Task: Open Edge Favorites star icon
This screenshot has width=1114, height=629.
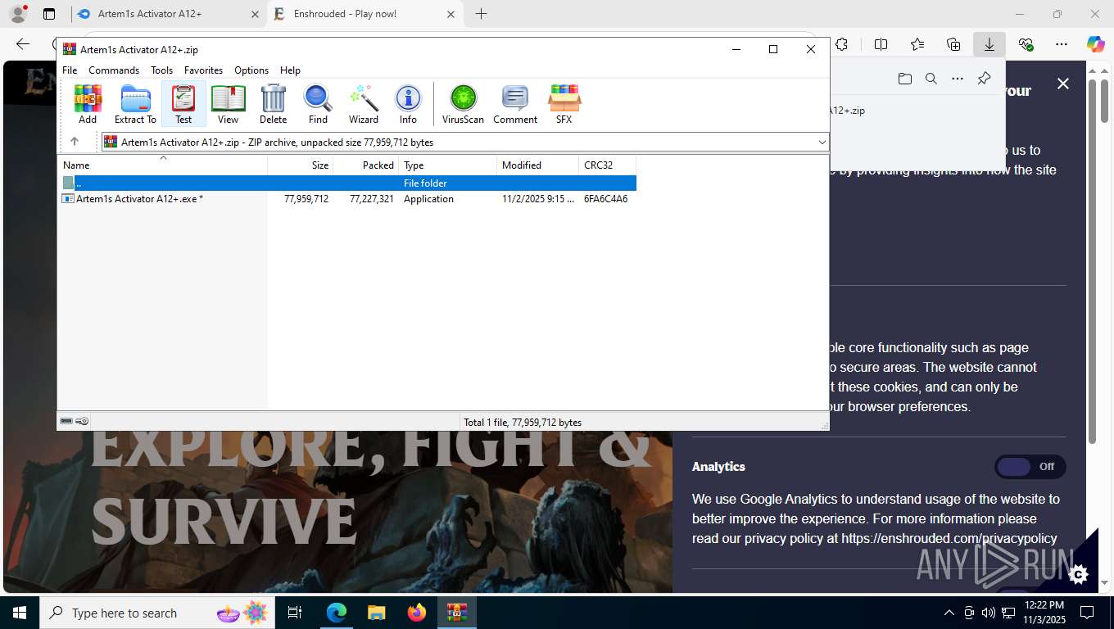Action: point(917,44)
